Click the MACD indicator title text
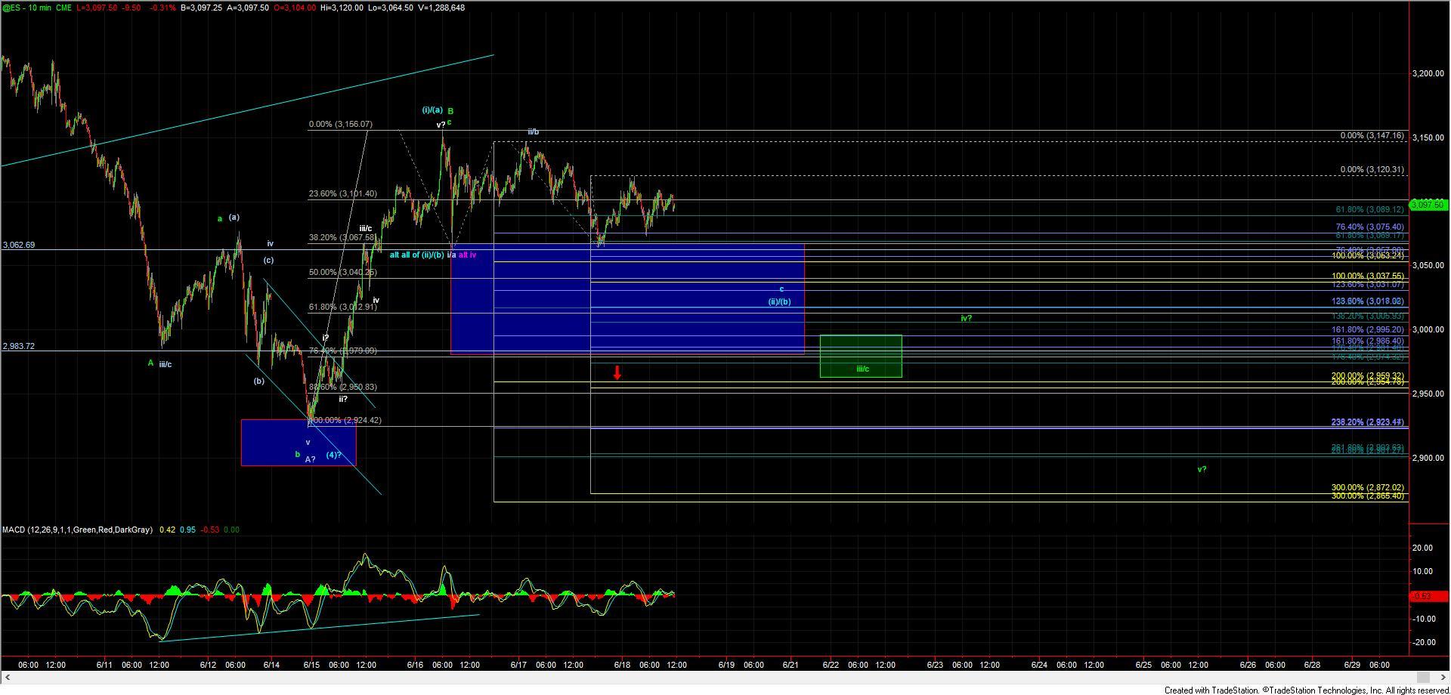1451x695 pixels. 76,530
